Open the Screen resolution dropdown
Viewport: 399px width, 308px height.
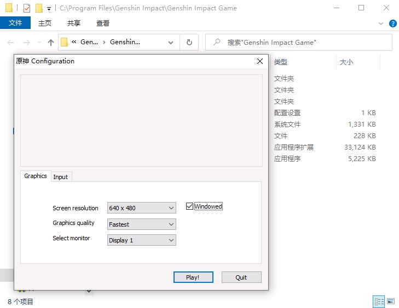pos(141,208)
